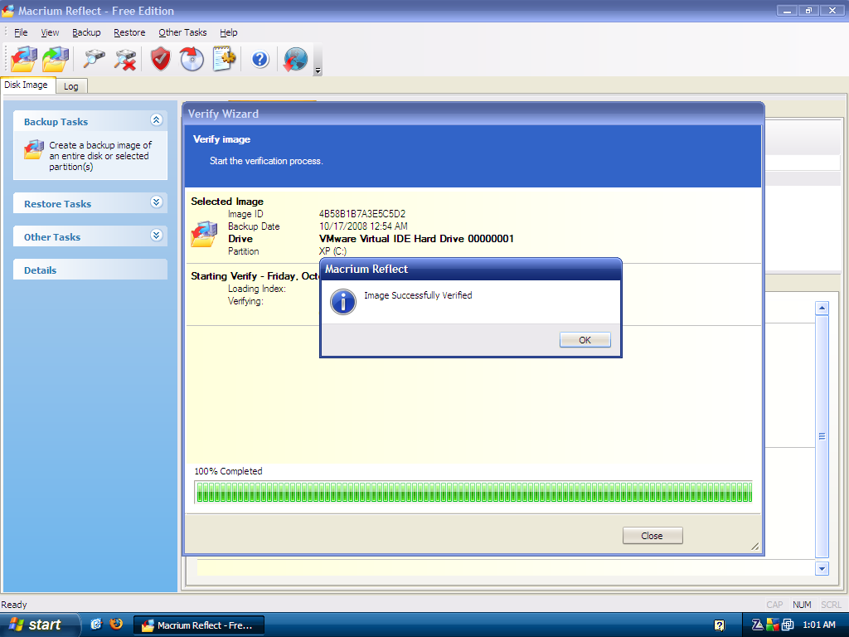Click the scroll up arrow in right pane

(822, 309)
